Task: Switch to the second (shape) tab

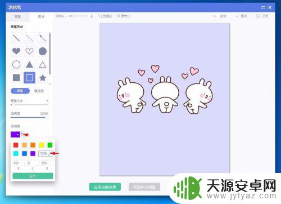Action: point(41,17)
